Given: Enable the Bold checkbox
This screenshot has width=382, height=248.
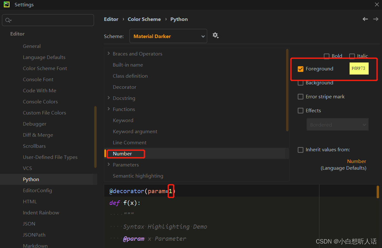Looking at the screenshot, I should pos(326,56).
